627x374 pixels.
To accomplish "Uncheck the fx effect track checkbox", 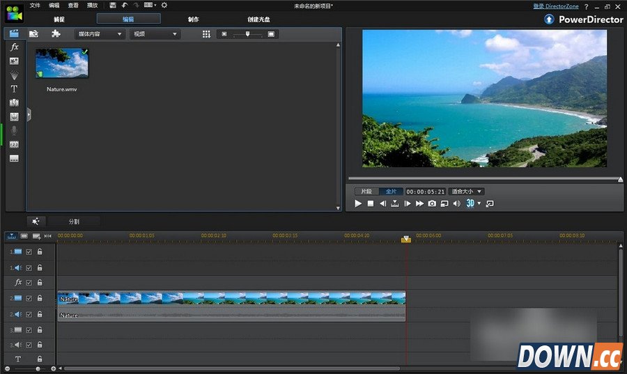I will 29,283.
